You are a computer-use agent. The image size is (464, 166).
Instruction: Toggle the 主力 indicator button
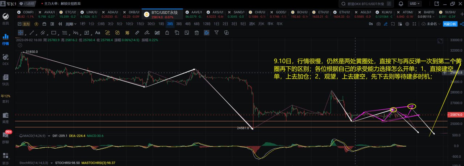(x=26, y=24)
